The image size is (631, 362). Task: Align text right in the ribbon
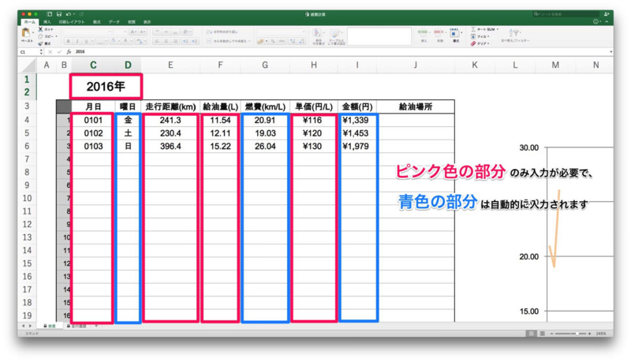click(175, 41)
